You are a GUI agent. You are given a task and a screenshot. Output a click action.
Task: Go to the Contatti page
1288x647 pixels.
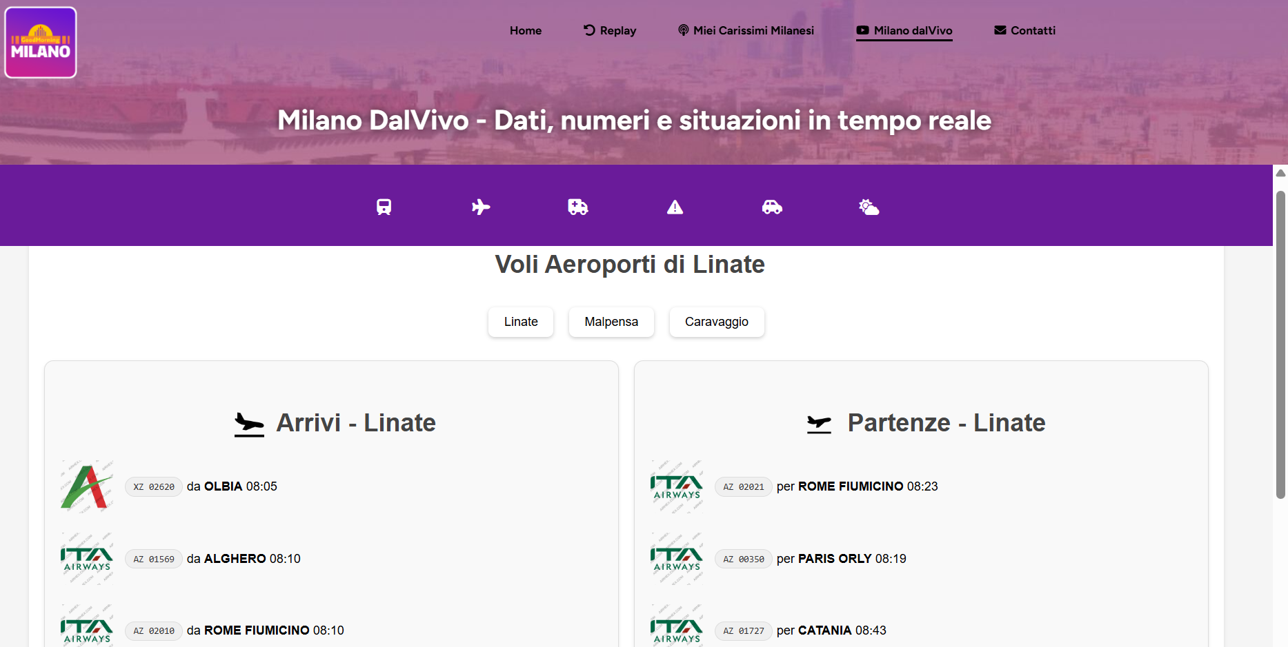click(1024, 30)
